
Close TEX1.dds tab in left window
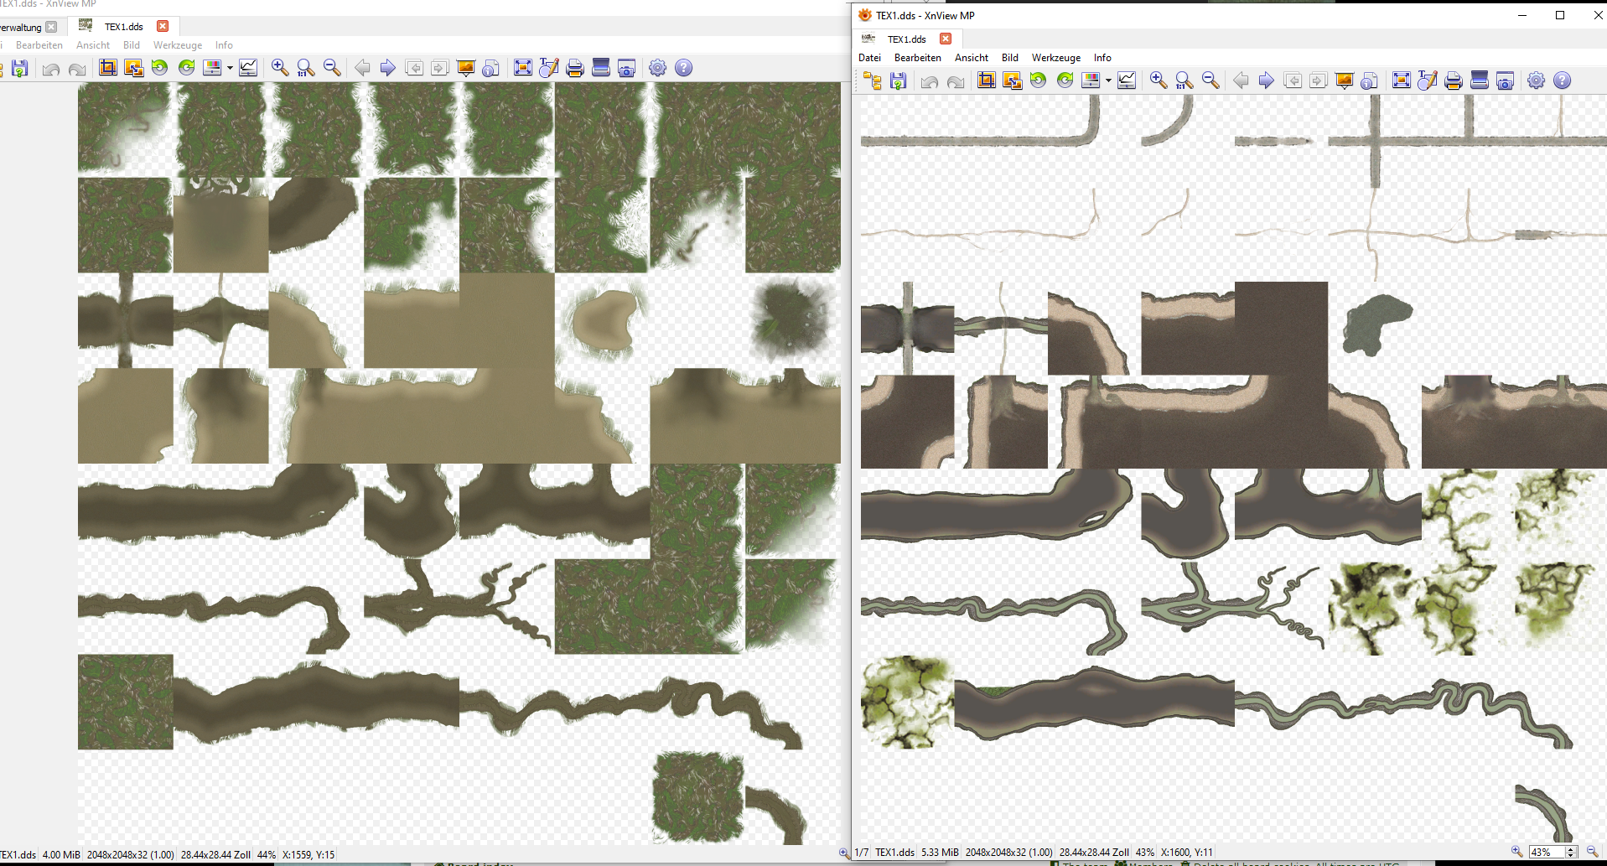pos(163,26)
